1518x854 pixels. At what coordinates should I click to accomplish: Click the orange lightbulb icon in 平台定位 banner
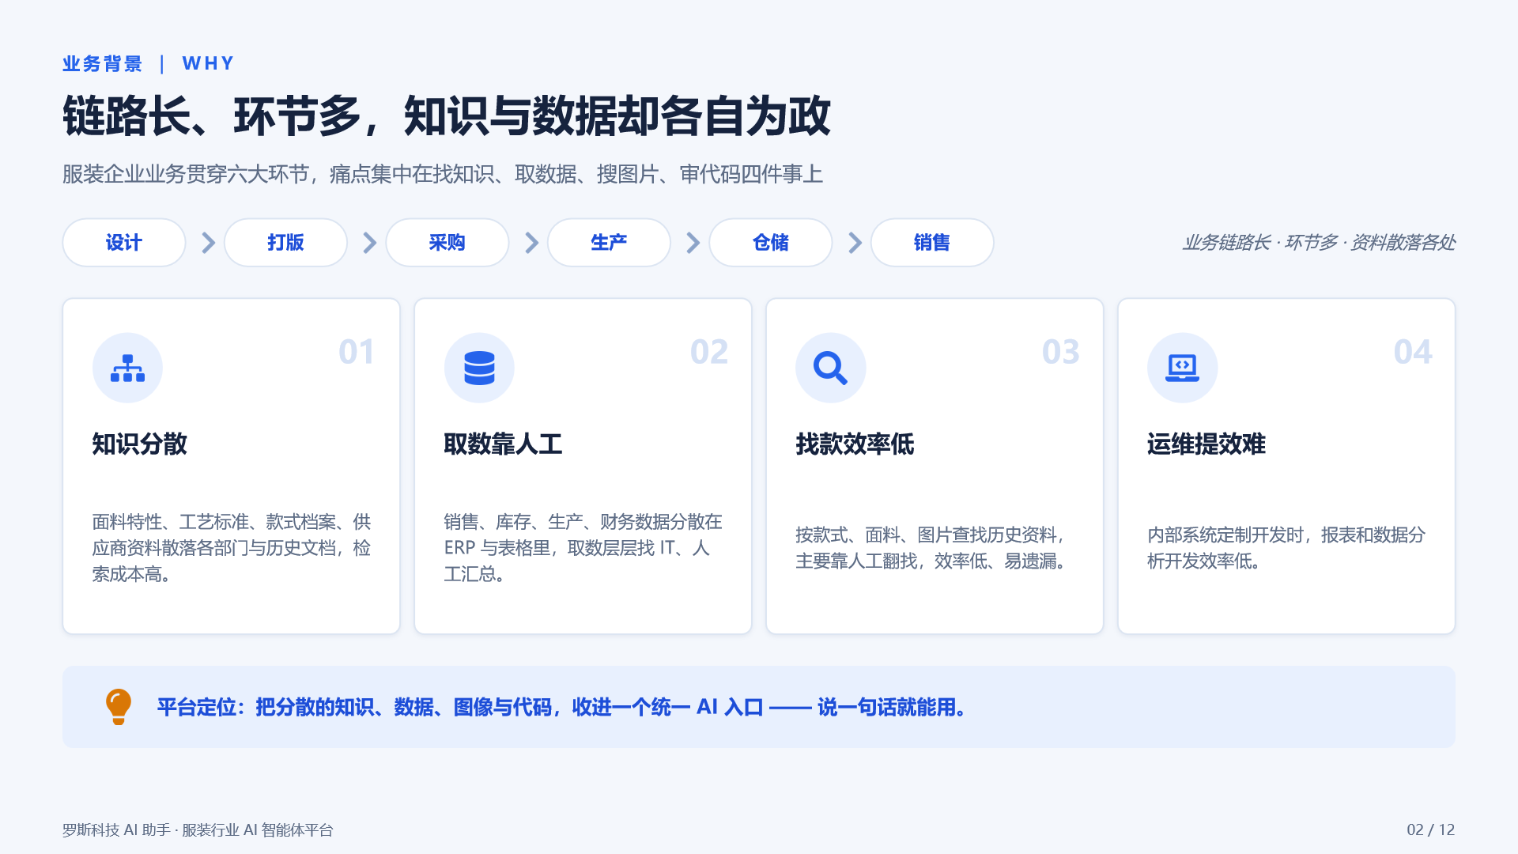pos(119,706)
